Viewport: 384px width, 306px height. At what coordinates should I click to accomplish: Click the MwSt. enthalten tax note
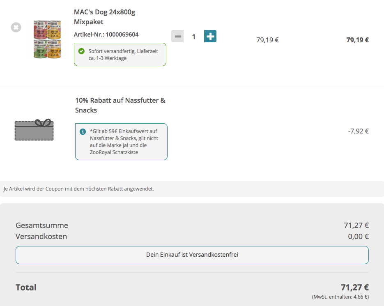[340, 297]
